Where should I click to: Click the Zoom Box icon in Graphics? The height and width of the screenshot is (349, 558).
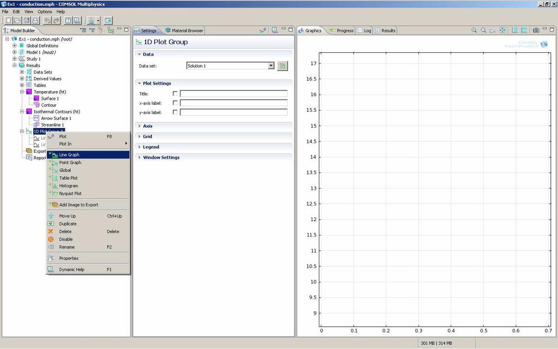(493, 31)
